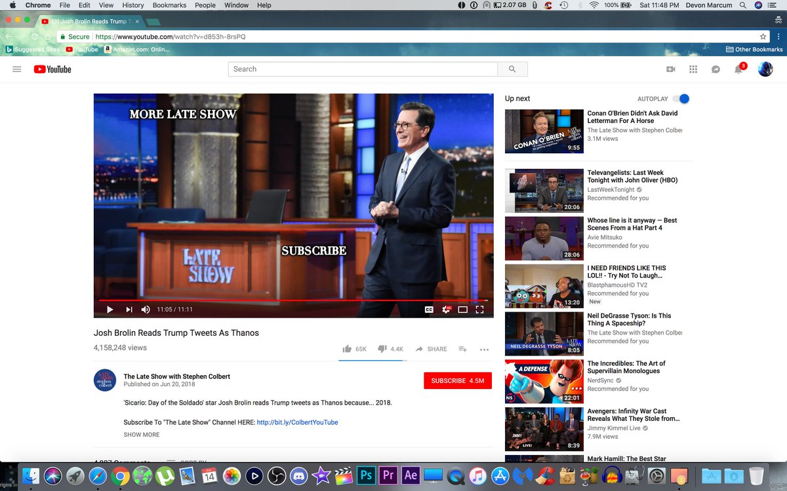Click in the YouTube search field
The width and height of the screenshot is (787, 491).
pos(363,69)
